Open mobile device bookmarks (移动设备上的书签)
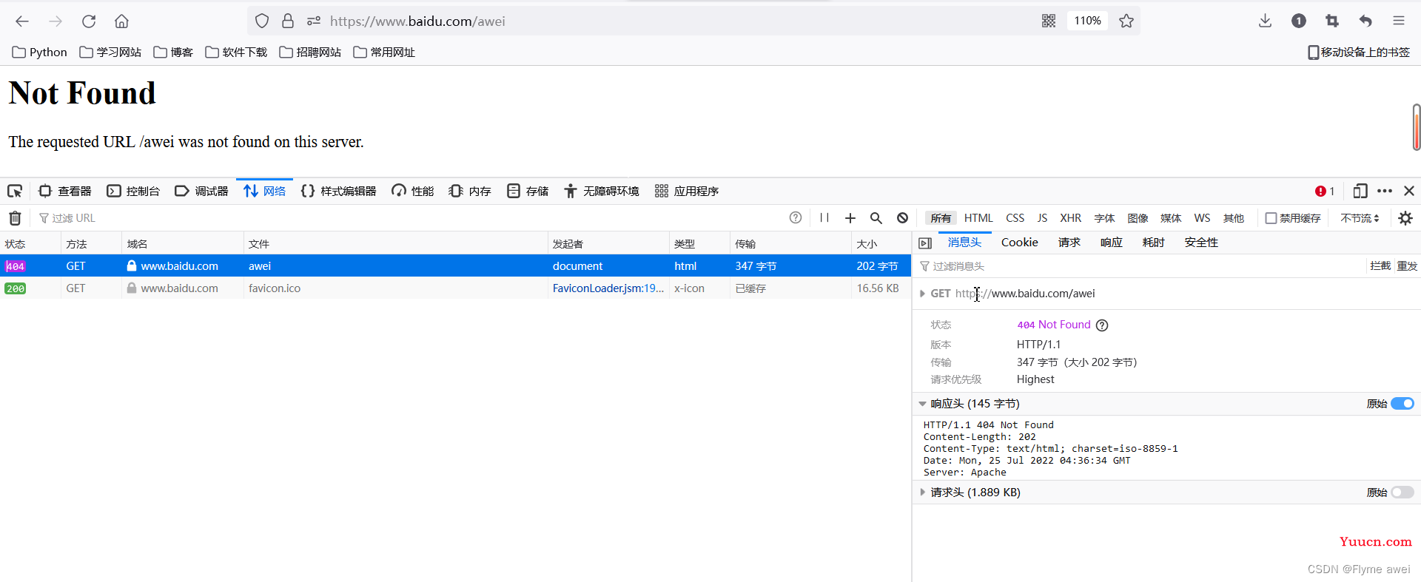Viewport: 1421px width, 582px height. (x=1359, y=53)
